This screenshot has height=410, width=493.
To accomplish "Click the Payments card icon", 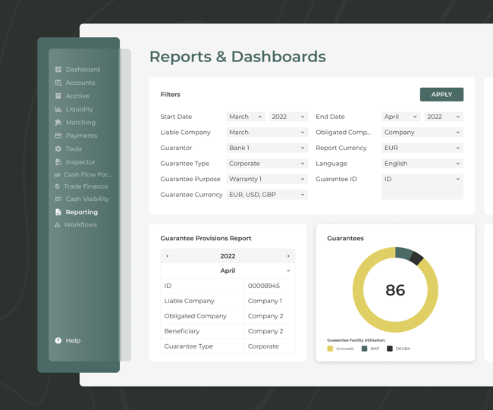I will click(x=58, y=136).
